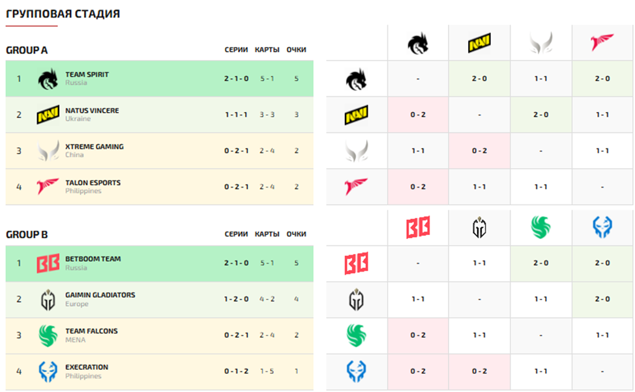Click Execration logo in standings row
This screenshot has height=392, width=635.
pos(48,371)
